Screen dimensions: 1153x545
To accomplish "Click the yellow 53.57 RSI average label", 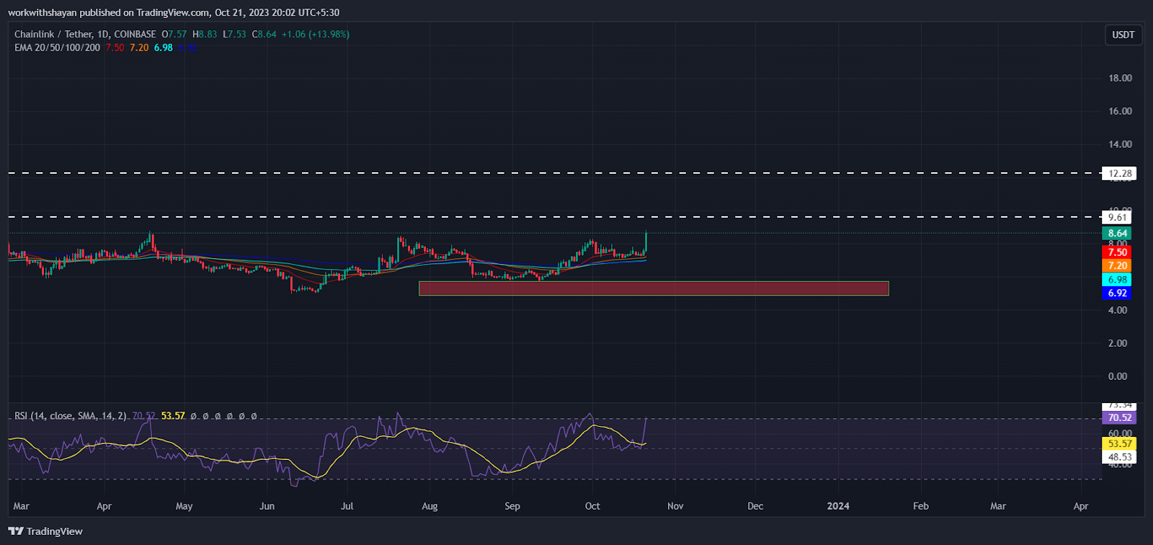I will click(x=1119, y=443).
